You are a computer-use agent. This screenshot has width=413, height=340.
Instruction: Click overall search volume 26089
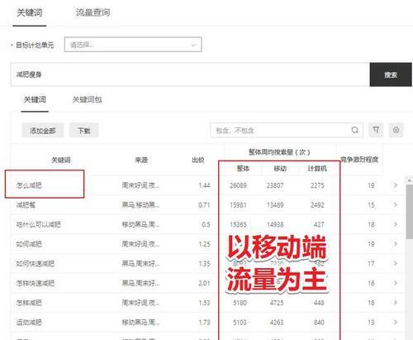click(x=238, y=185)
